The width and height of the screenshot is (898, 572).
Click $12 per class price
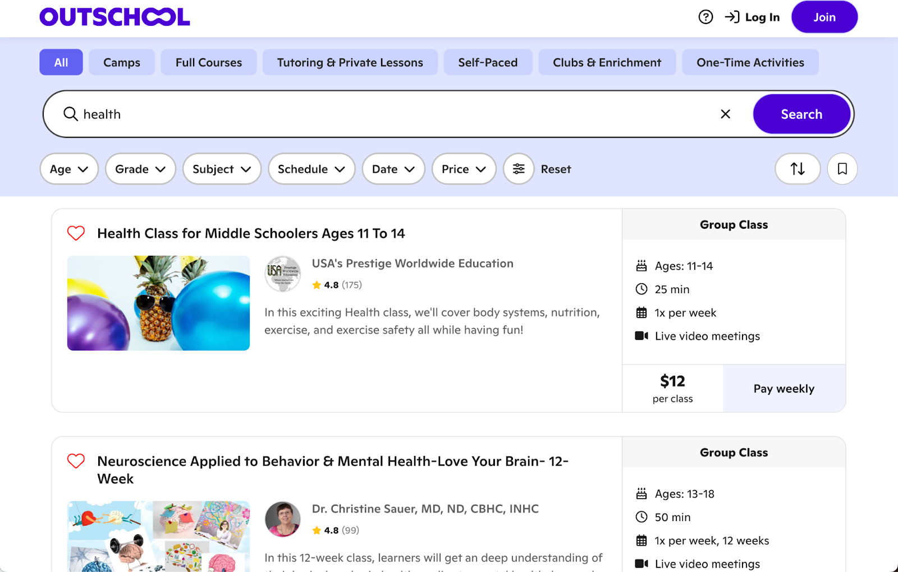coord(672,389)
